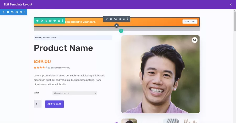
Task: Click the green row toolbar move icon
Action: (x=37, y=21)
